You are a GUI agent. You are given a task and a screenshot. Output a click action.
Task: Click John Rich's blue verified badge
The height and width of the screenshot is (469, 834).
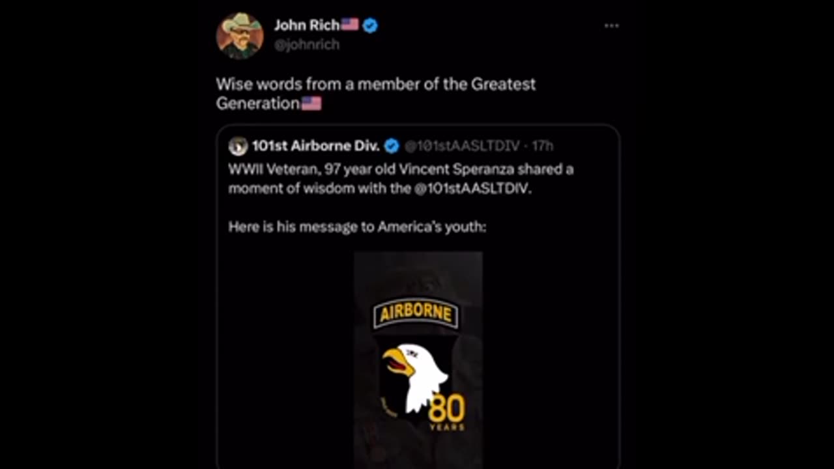point(370,25)
